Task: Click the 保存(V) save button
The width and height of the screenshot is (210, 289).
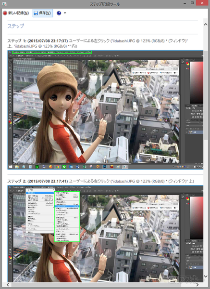Action: coord(43,13)
